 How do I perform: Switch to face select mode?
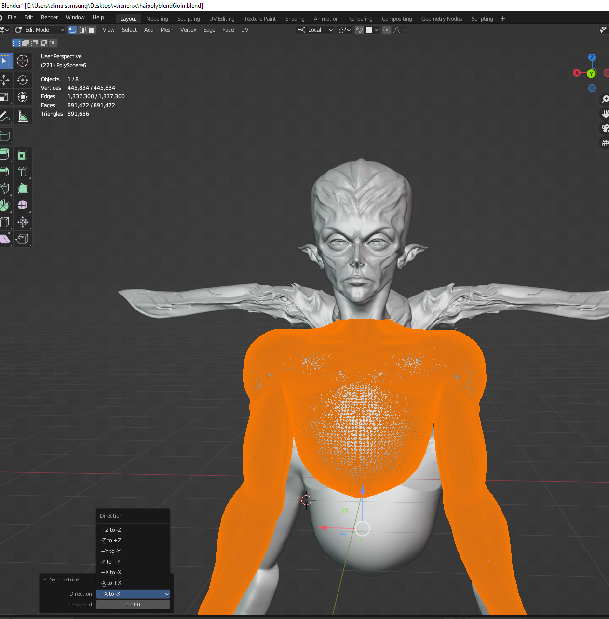click(x=92, y=30)
